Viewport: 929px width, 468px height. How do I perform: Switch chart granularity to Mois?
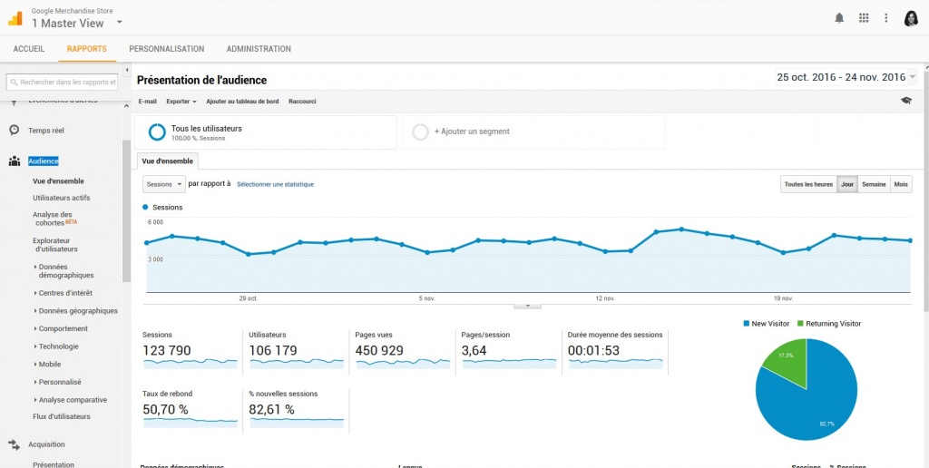click(901, 184)
